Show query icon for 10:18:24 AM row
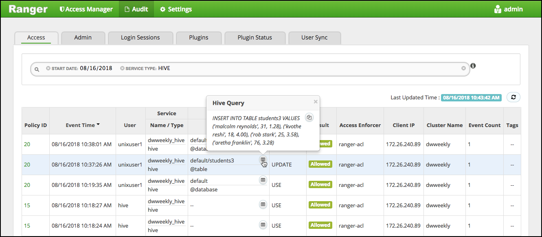Screen dimensions: 542x237 (x=263, y=224)
